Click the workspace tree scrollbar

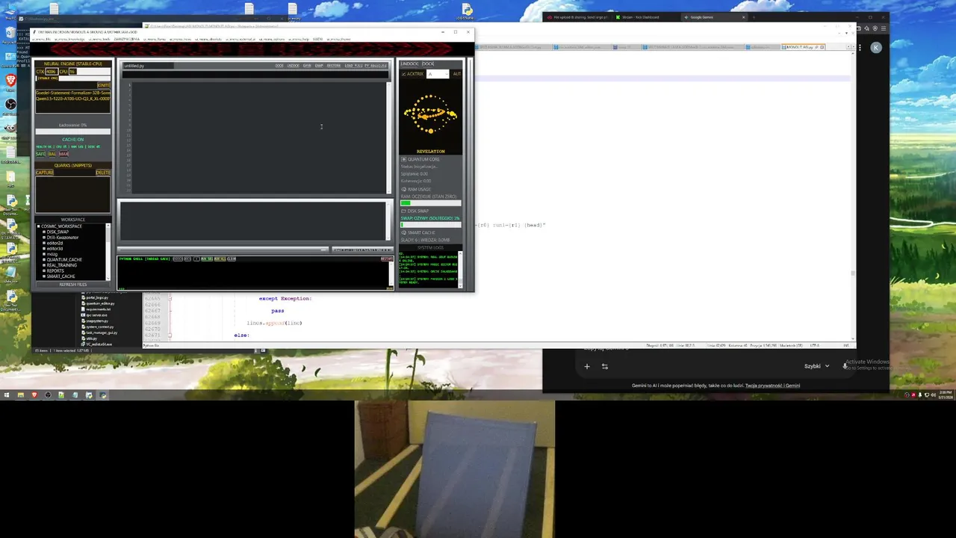(x=108, y=252)
